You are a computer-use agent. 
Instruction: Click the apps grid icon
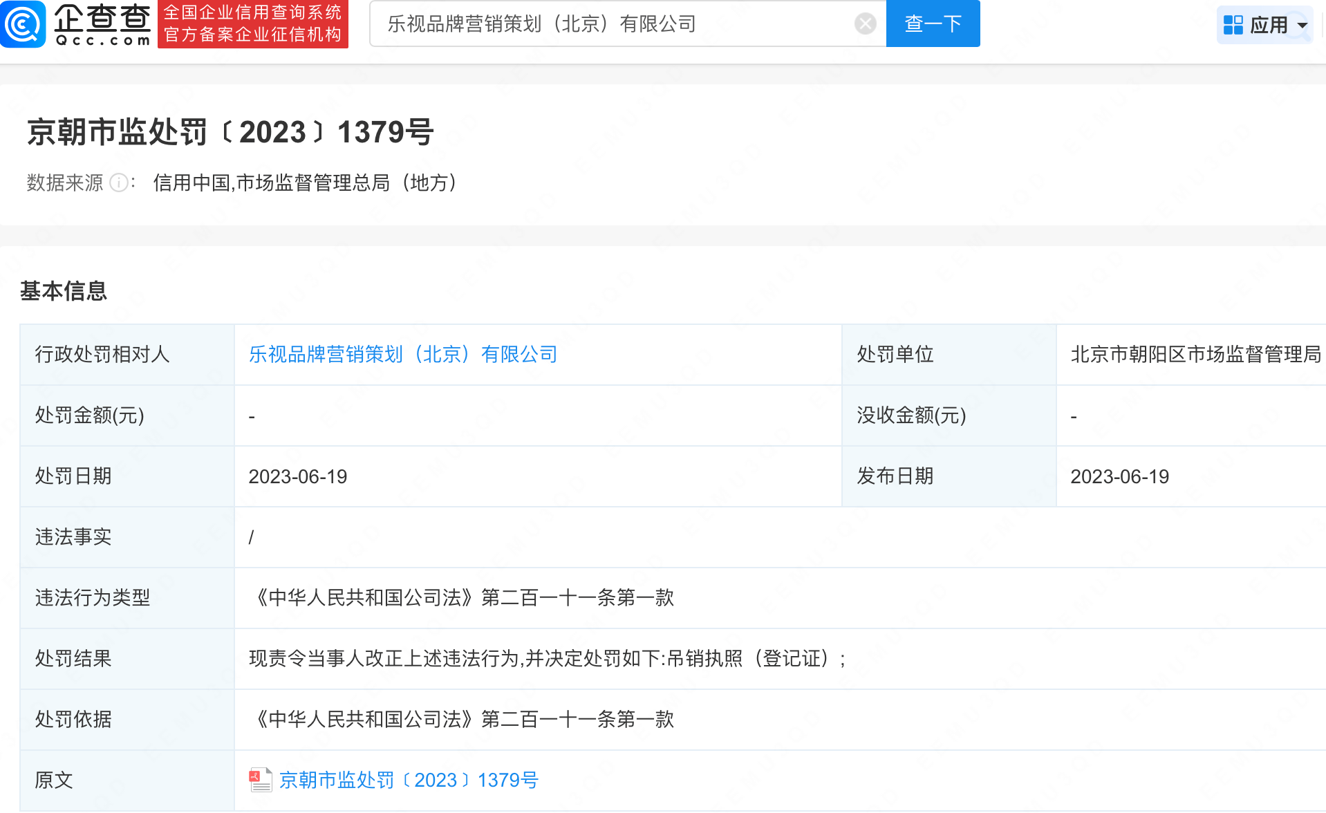1233,25
